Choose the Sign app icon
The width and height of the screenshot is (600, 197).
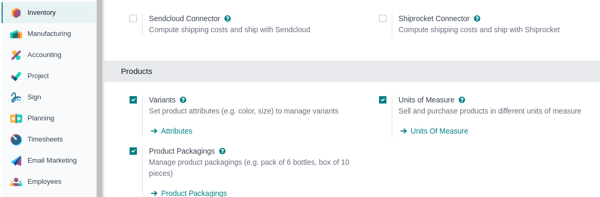[16, 97]
